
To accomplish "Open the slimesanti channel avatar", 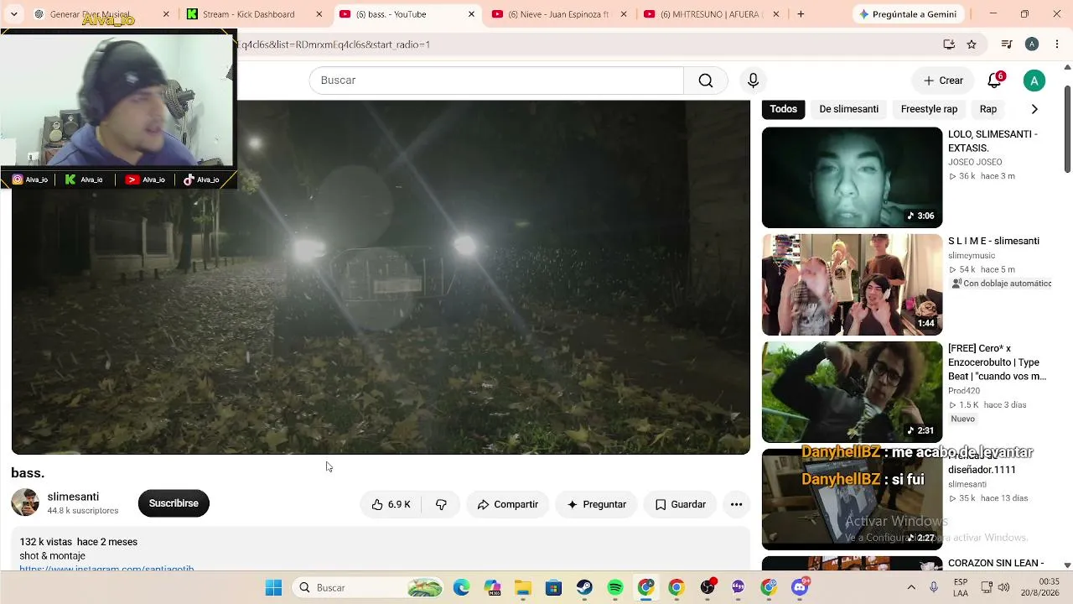I will tap(25, 502).
